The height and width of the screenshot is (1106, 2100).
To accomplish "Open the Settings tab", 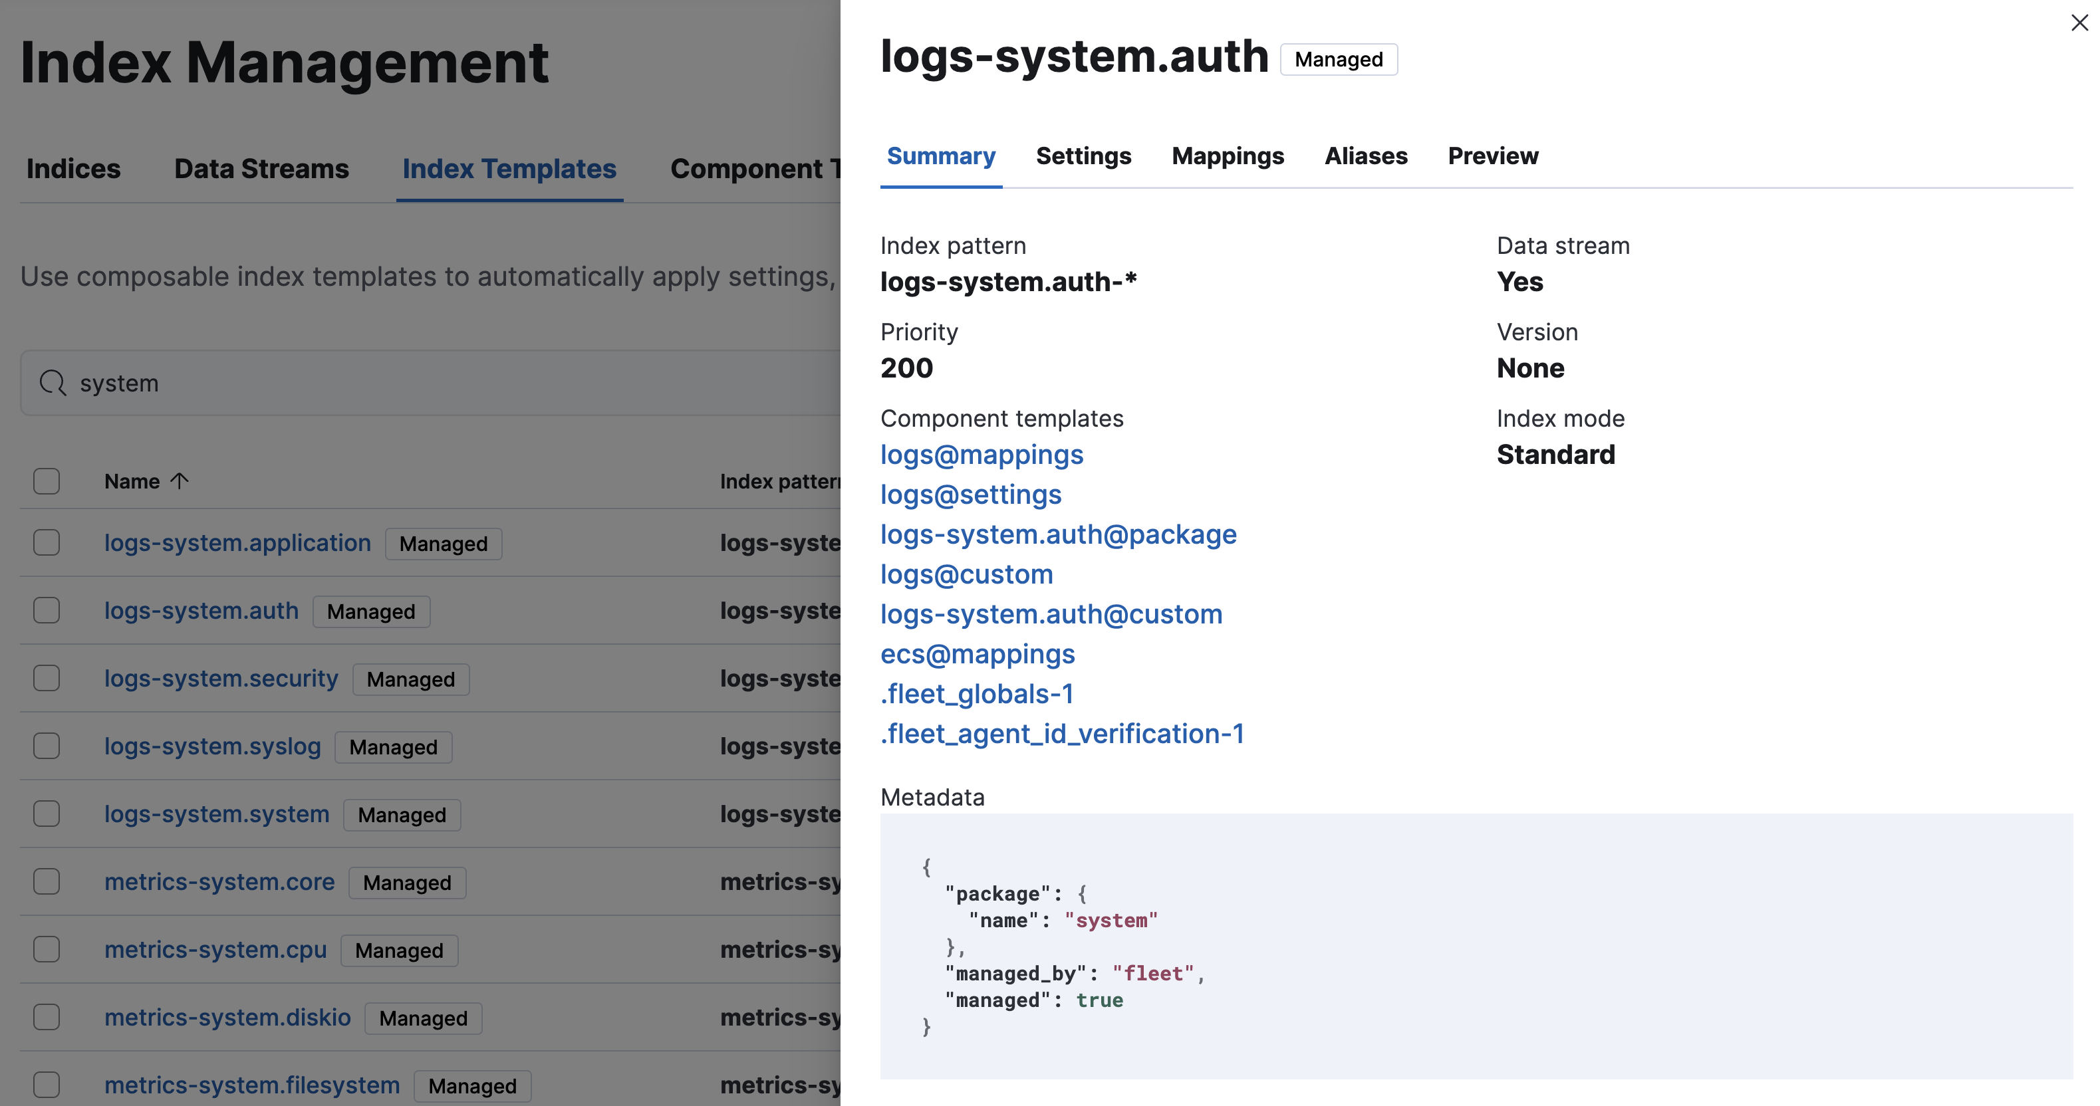I will click(1085, 156).
